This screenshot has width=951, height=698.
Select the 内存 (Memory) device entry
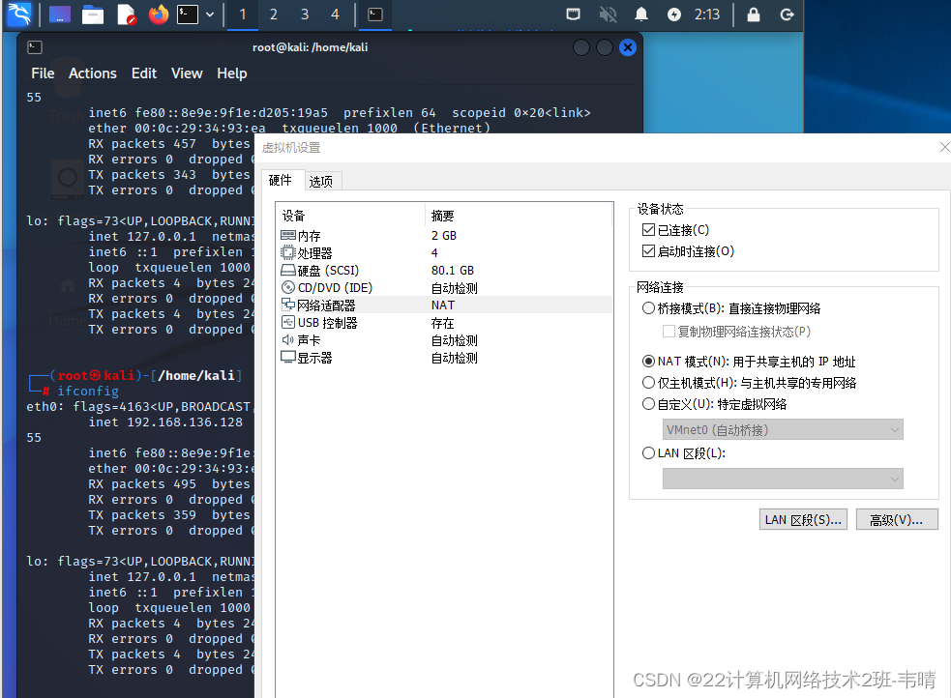tap(304, 235)
